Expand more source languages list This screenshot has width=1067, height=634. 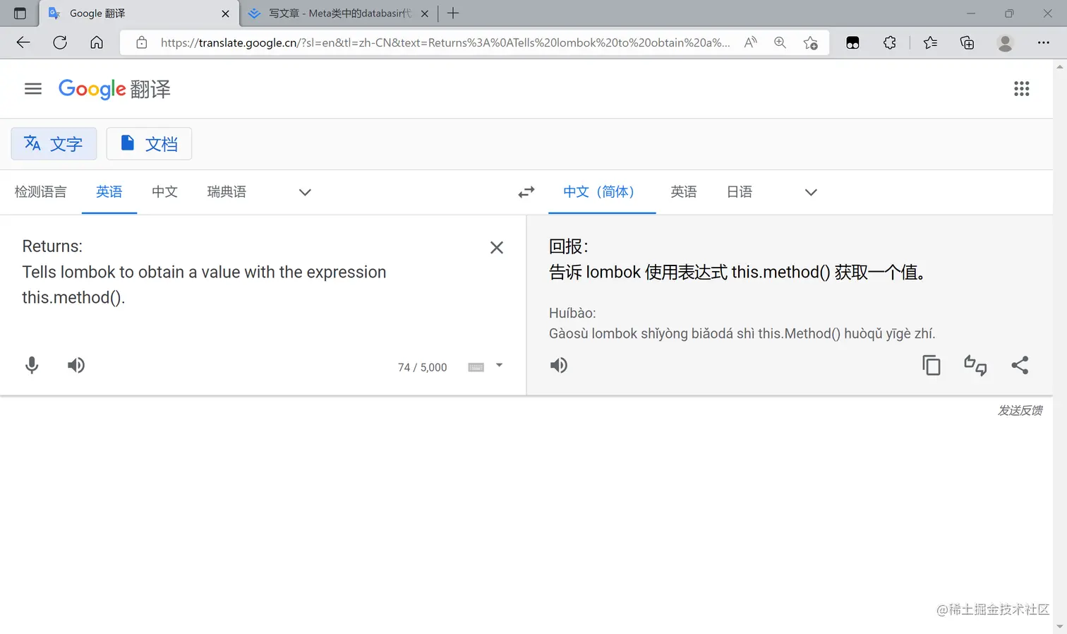click(x=305, y=192)
